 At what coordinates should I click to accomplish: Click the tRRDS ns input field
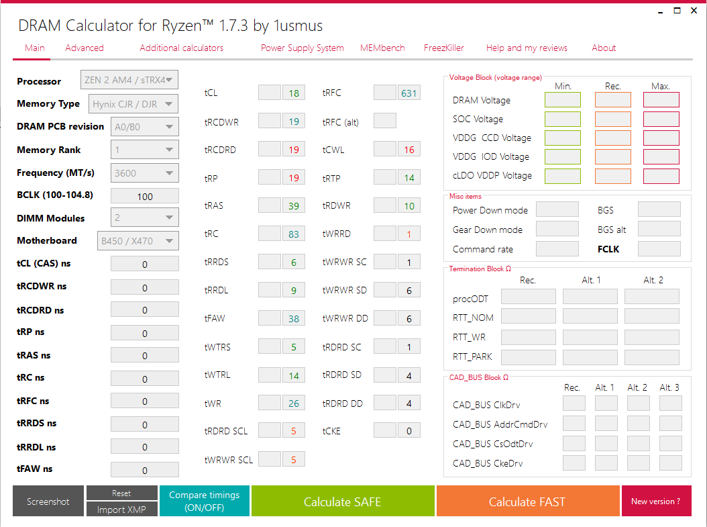(x=145, y=424)
